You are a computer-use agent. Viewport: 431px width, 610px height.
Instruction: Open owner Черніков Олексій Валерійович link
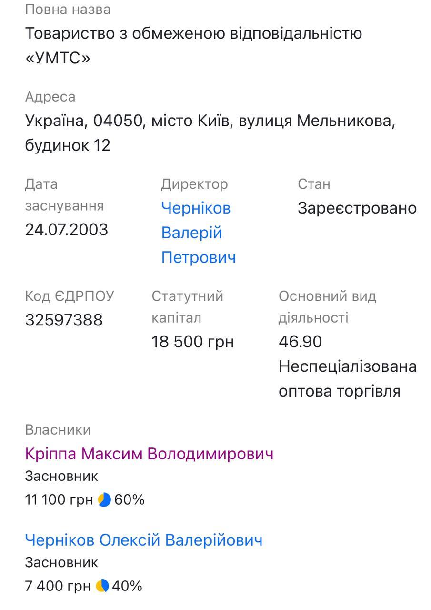click(x=143, y=540)
